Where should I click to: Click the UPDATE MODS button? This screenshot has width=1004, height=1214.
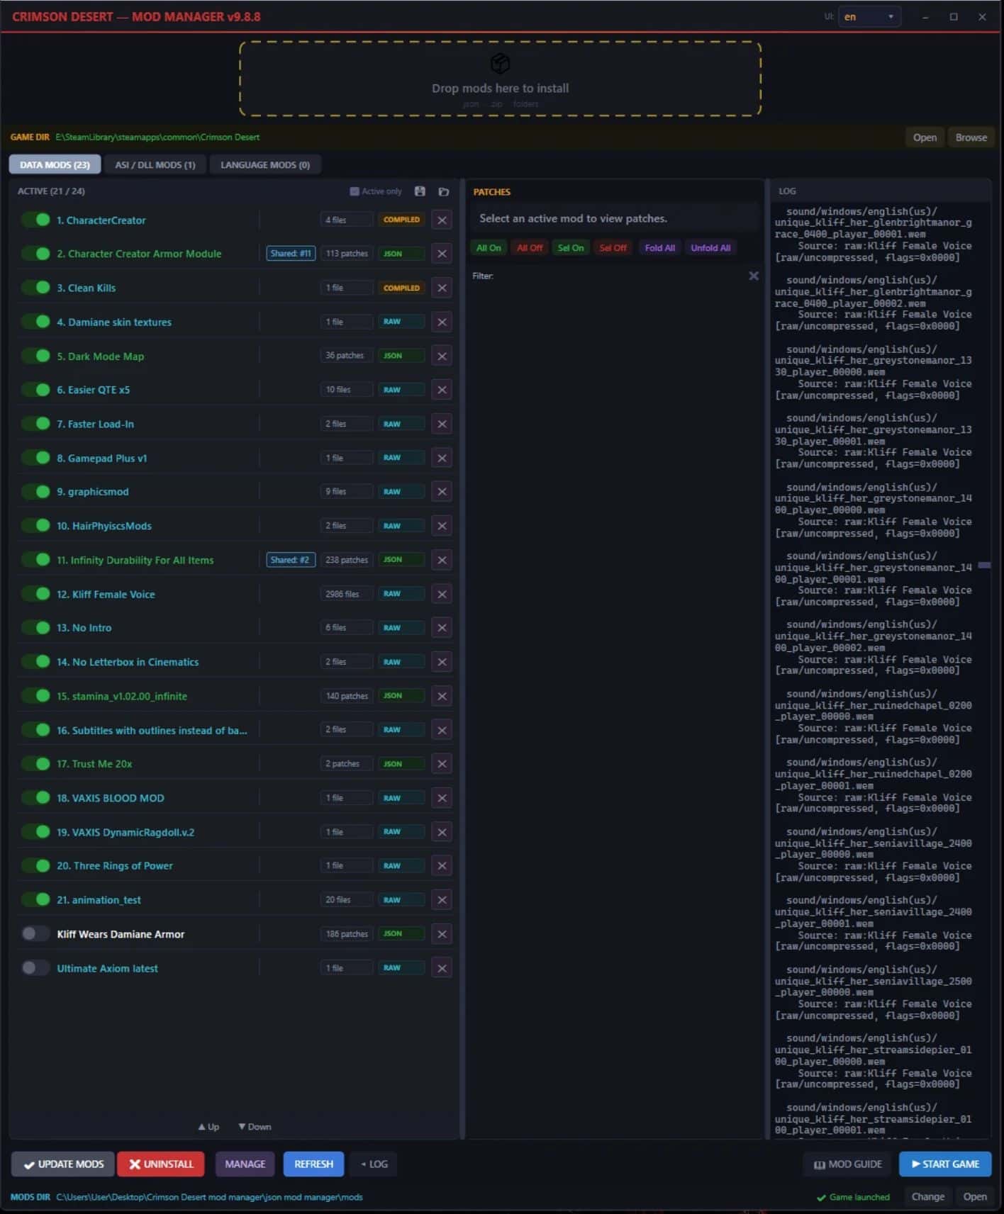pos(63,1164)
